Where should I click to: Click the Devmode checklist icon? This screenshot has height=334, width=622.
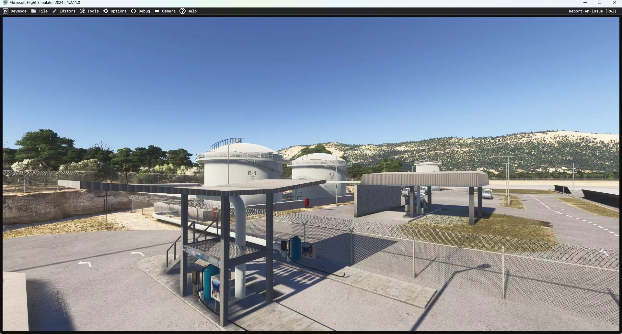[6, 11]
